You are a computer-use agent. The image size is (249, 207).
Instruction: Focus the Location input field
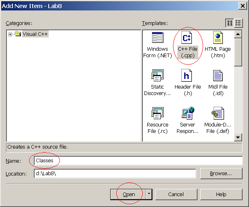(x=115, y=174)
